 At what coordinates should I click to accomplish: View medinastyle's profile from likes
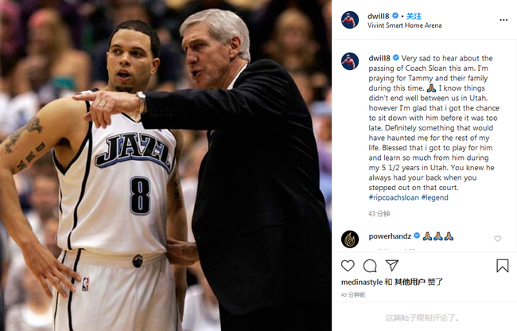pyautogui.click(x=362, y=282)
